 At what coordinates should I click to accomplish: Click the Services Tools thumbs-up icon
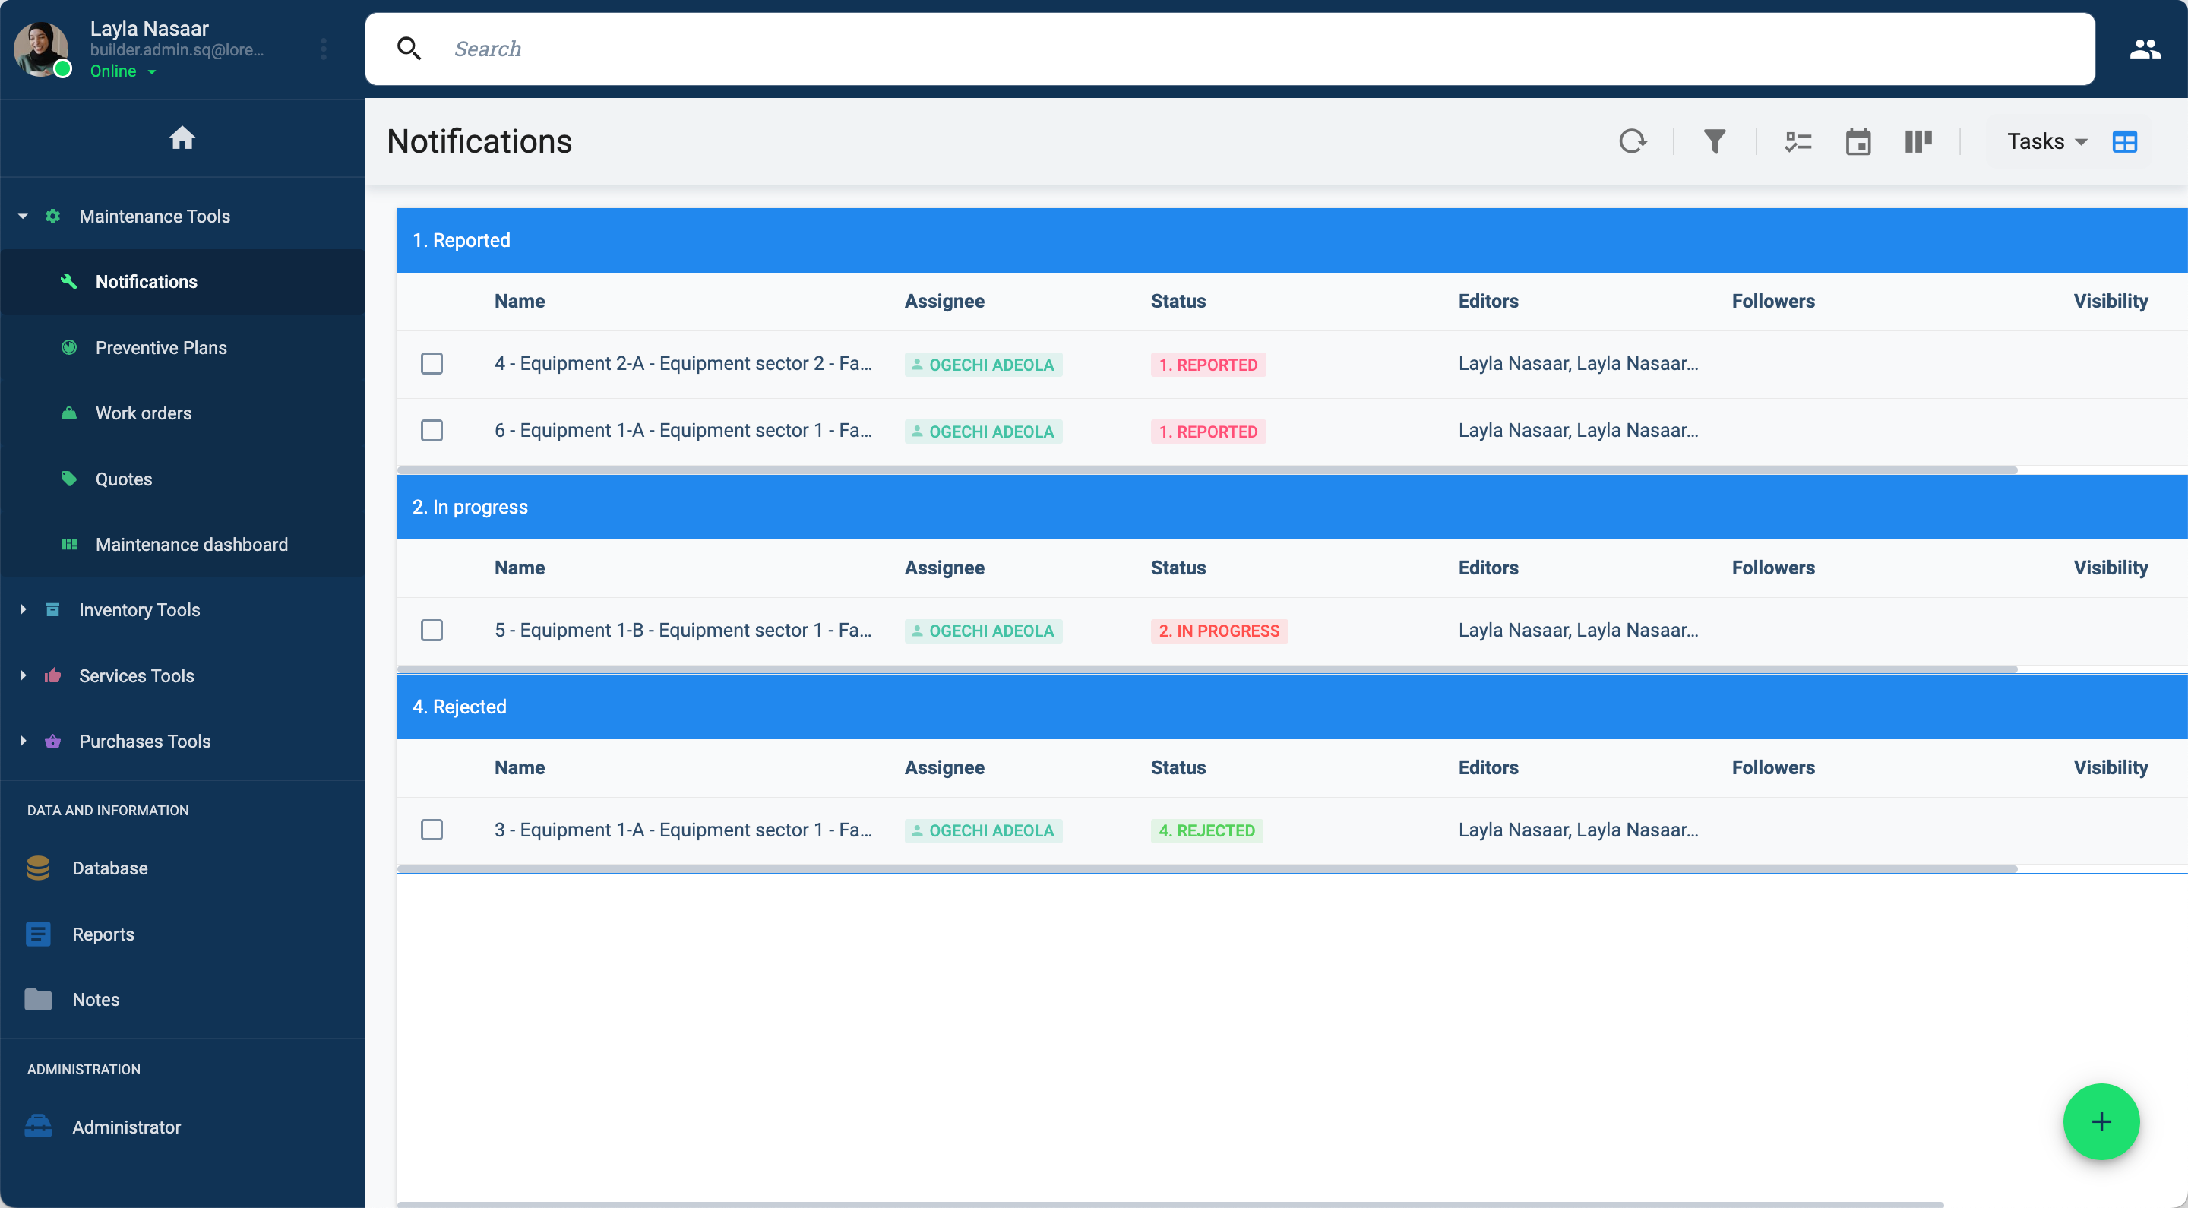(52, 675)
